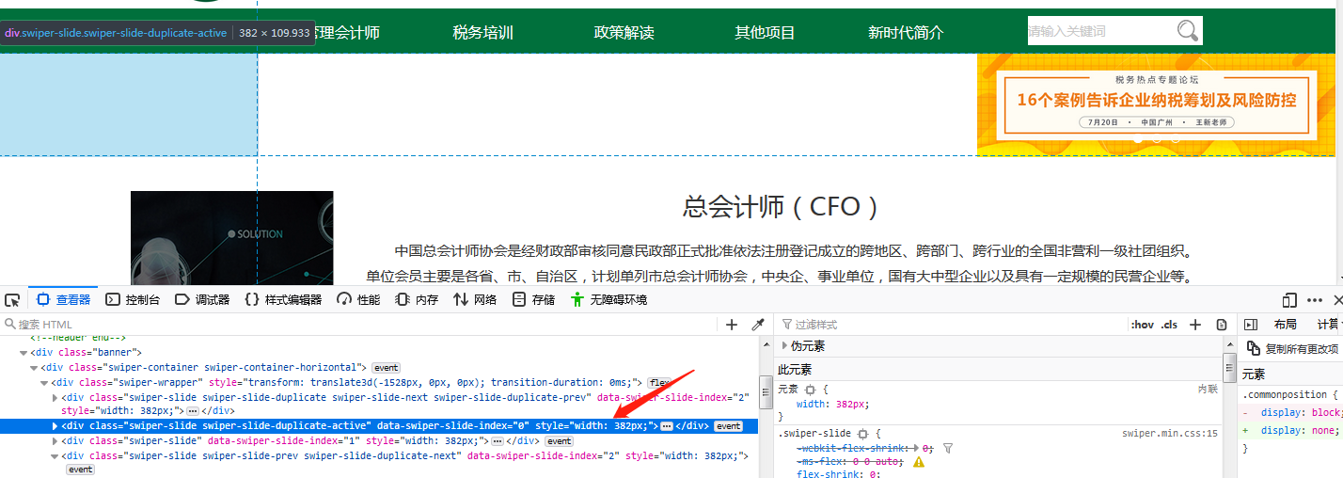Open devtools three-dot options menu
Image resolution: width=1343 pixels, height=478 pixels.
(1315, 300)
